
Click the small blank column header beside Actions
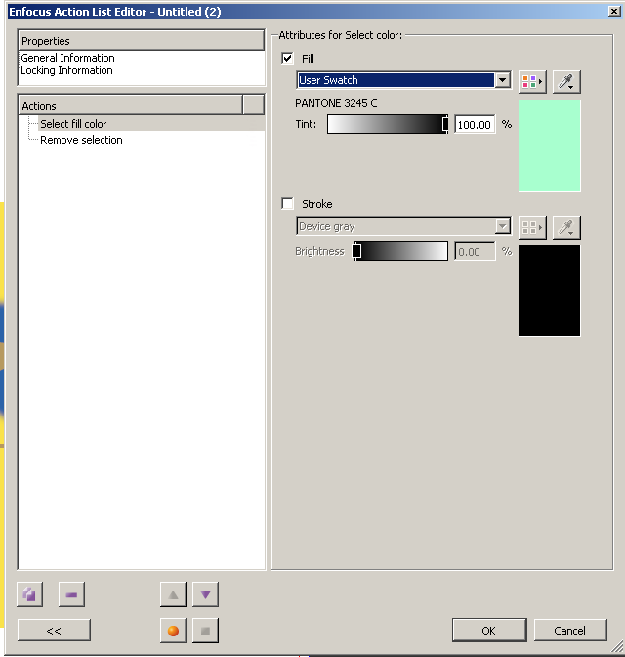click(x=254, y=106)
